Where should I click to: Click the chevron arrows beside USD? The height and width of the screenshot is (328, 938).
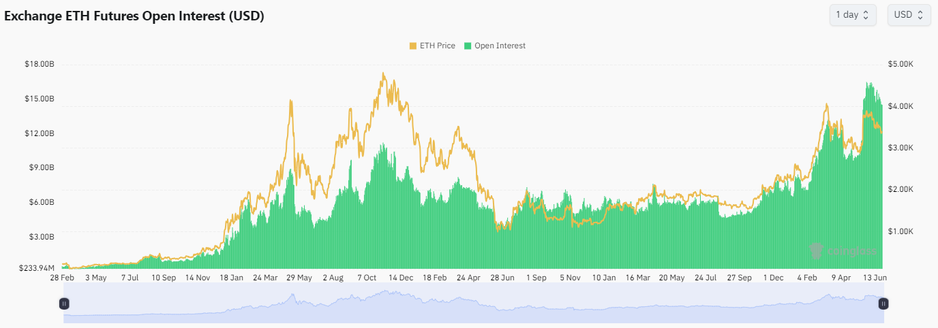920,15
